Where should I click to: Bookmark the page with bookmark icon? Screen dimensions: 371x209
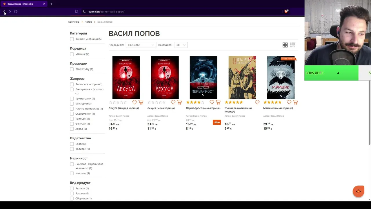click(77, 12)
